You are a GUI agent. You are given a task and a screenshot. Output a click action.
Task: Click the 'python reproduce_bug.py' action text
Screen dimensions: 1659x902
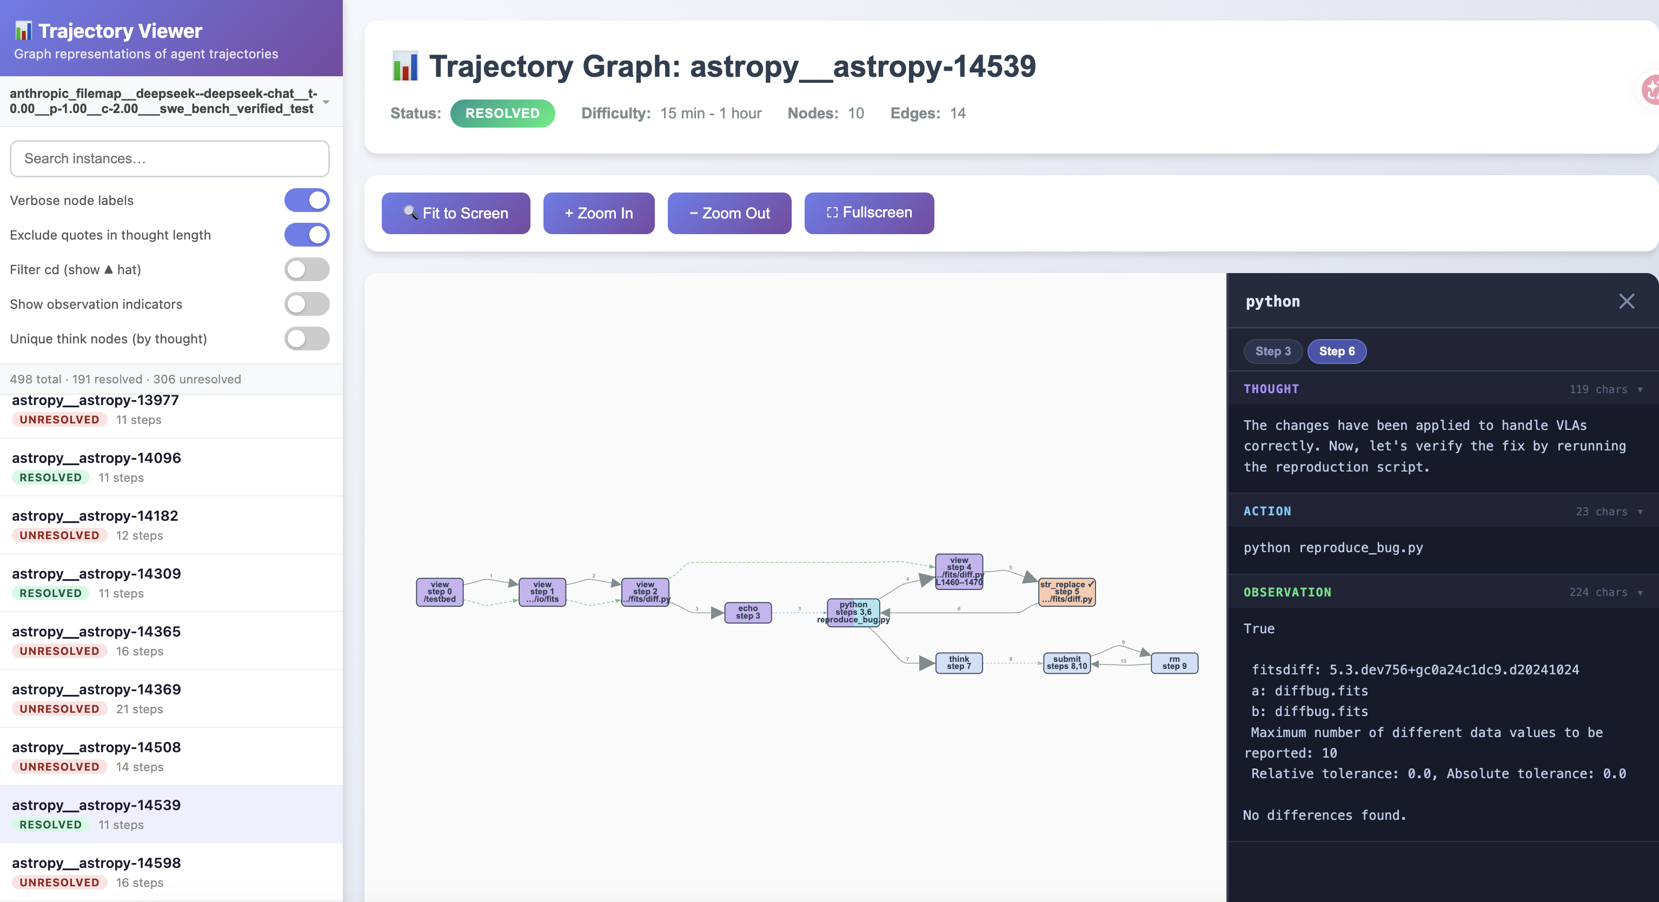point(1333,548)
